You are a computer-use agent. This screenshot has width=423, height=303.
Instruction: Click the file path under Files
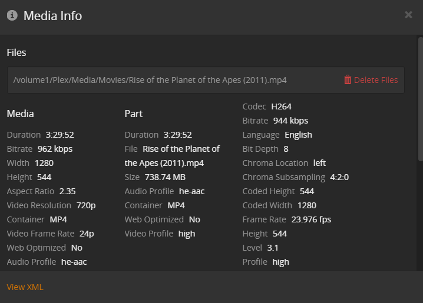[x=150, y=80]
